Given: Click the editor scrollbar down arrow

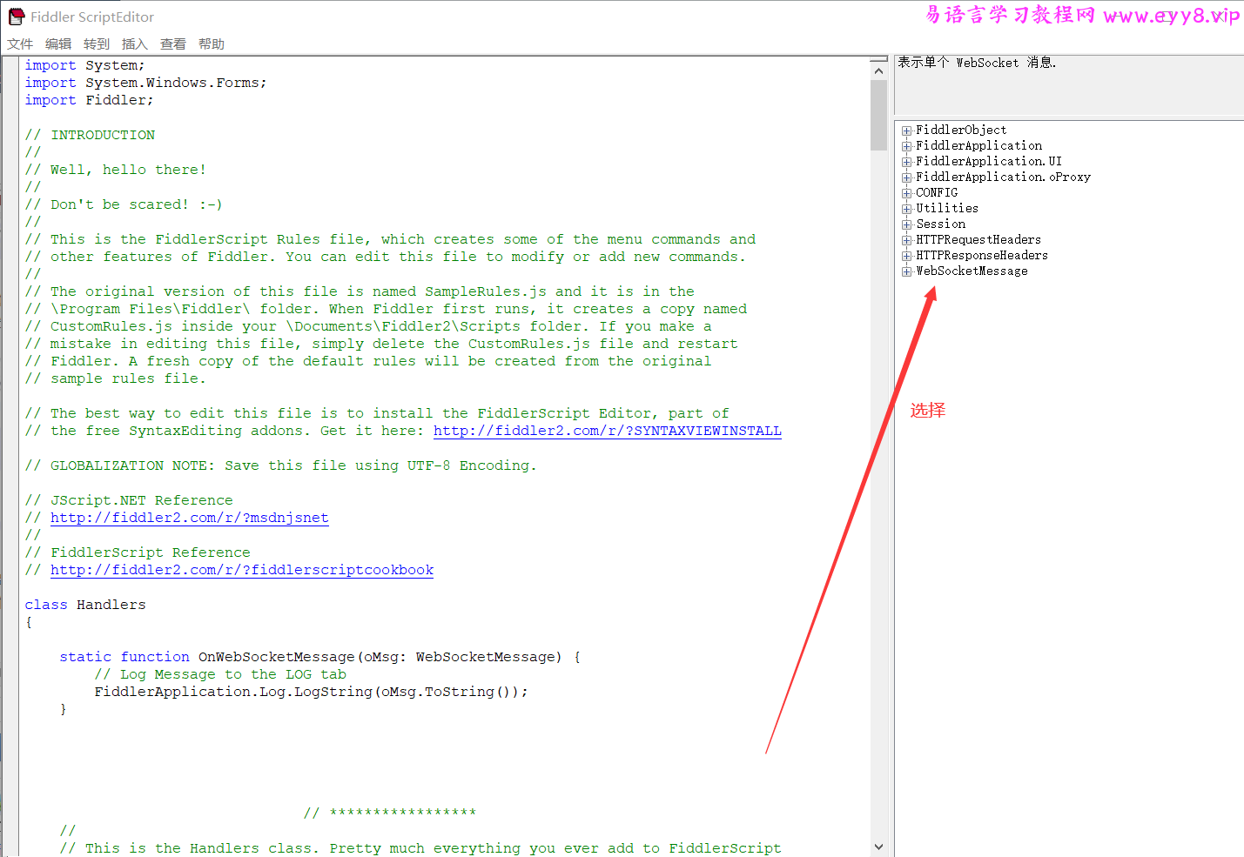Looking at the screenshot, I should click(x=878, y=847).
